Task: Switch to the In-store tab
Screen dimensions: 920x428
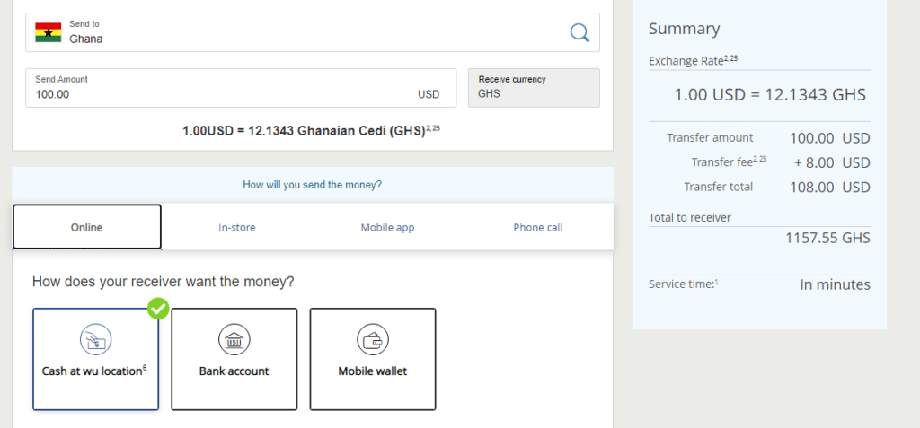Action: (237, 228)
